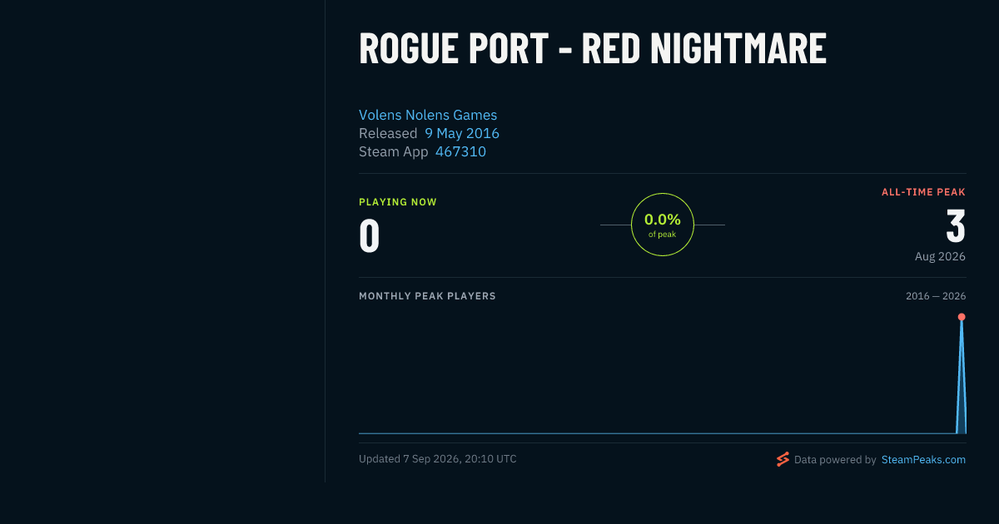Select the Steam App ID 467310
Image resolution: width=999 pixels, height=524 pixels.
(x=460, y=151)
